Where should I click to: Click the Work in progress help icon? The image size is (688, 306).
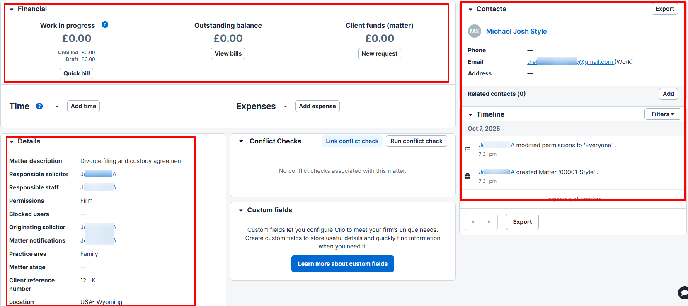pyautogui.click(x=105, y=24)
